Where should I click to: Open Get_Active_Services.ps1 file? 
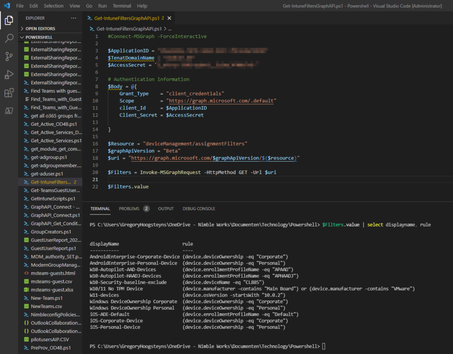coord(50,140)
